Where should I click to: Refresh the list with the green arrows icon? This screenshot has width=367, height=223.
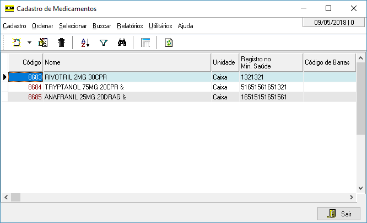(169, 43)
